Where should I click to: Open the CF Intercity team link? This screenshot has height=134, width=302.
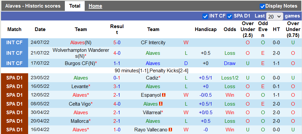click(153, 43)
